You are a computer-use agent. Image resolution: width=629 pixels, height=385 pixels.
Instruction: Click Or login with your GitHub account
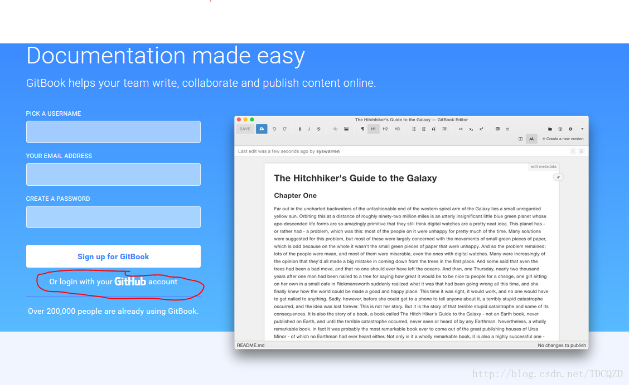point(113,282)
